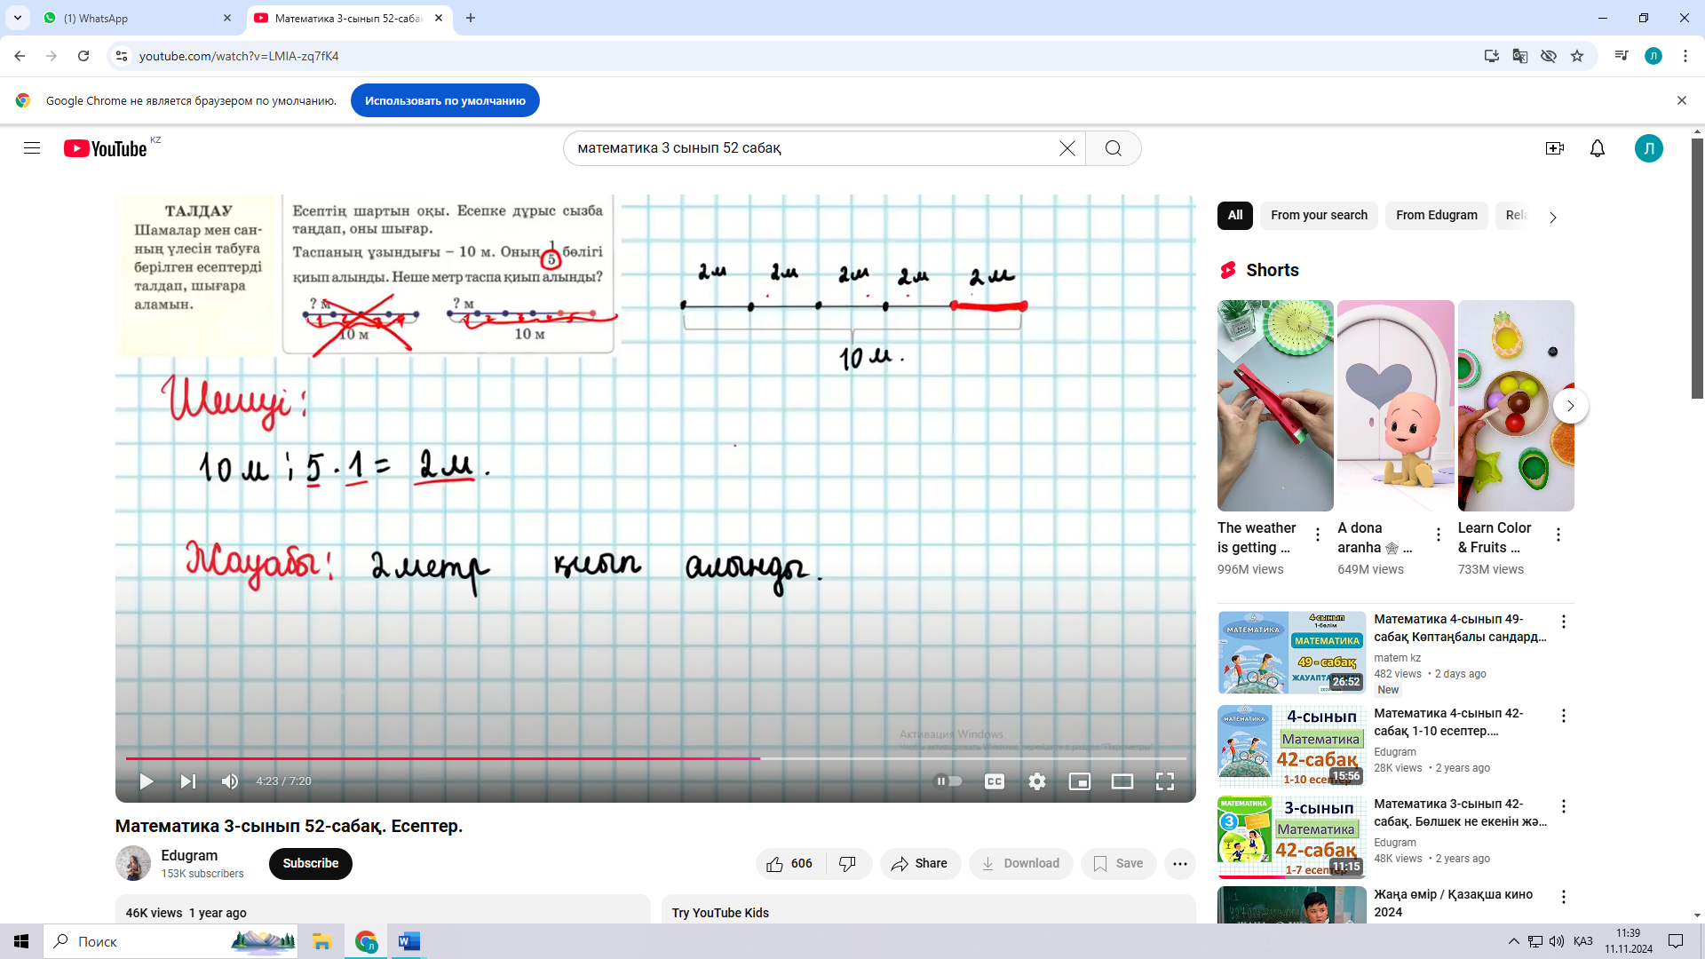Show next Shorts with arrow

tap(1570, 406)
